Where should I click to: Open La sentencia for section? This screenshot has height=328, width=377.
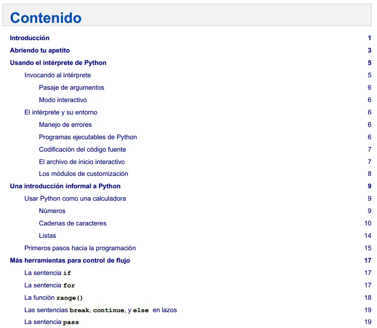click(x=49, y=285)
